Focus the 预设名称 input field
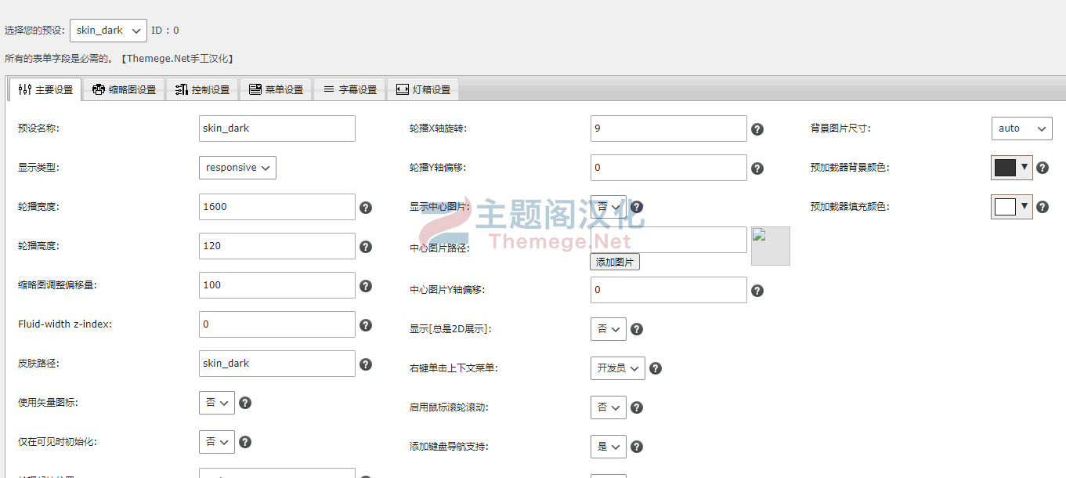The height and width of the screenshot is (478, 1066). (x=277, y=129)
